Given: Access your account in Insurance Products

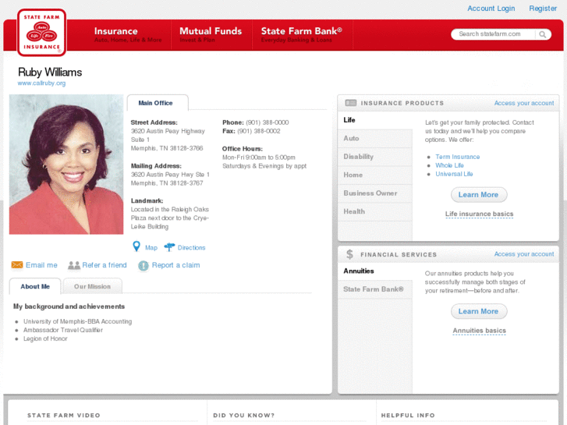Looking at the screenshot, I should tap(524, 103).
